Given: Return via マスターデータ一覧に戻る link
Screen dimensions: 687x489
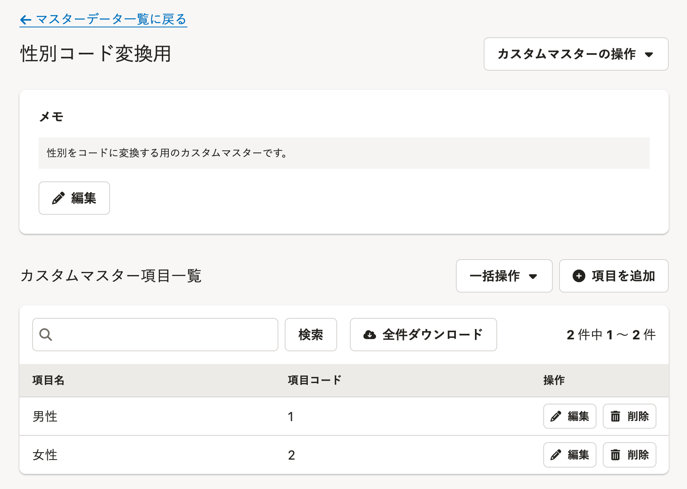Looking at the screenshot, I should coord(111,19).
